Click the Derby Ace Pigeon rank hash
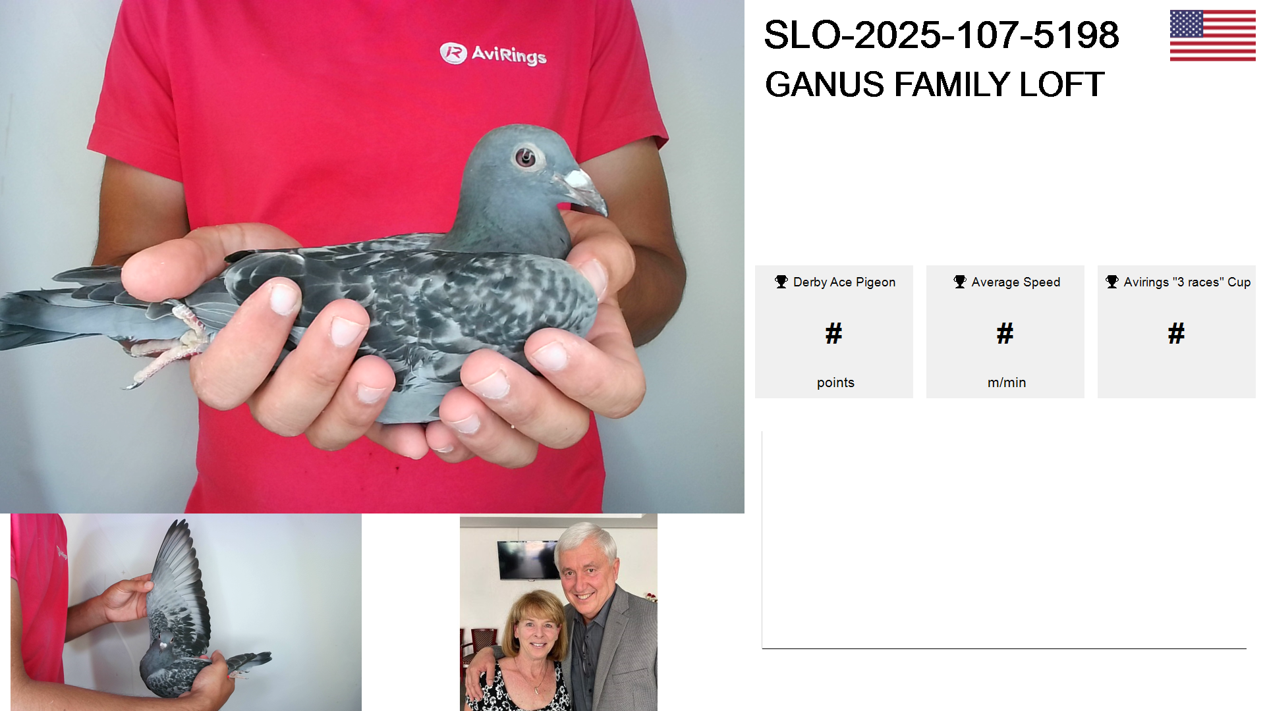The image size is (1265, 711). (834, 334)
